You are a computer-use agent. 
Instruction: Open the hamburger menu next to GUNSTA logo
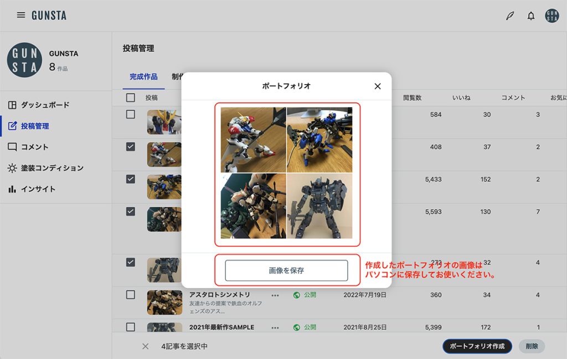point(21,15)
